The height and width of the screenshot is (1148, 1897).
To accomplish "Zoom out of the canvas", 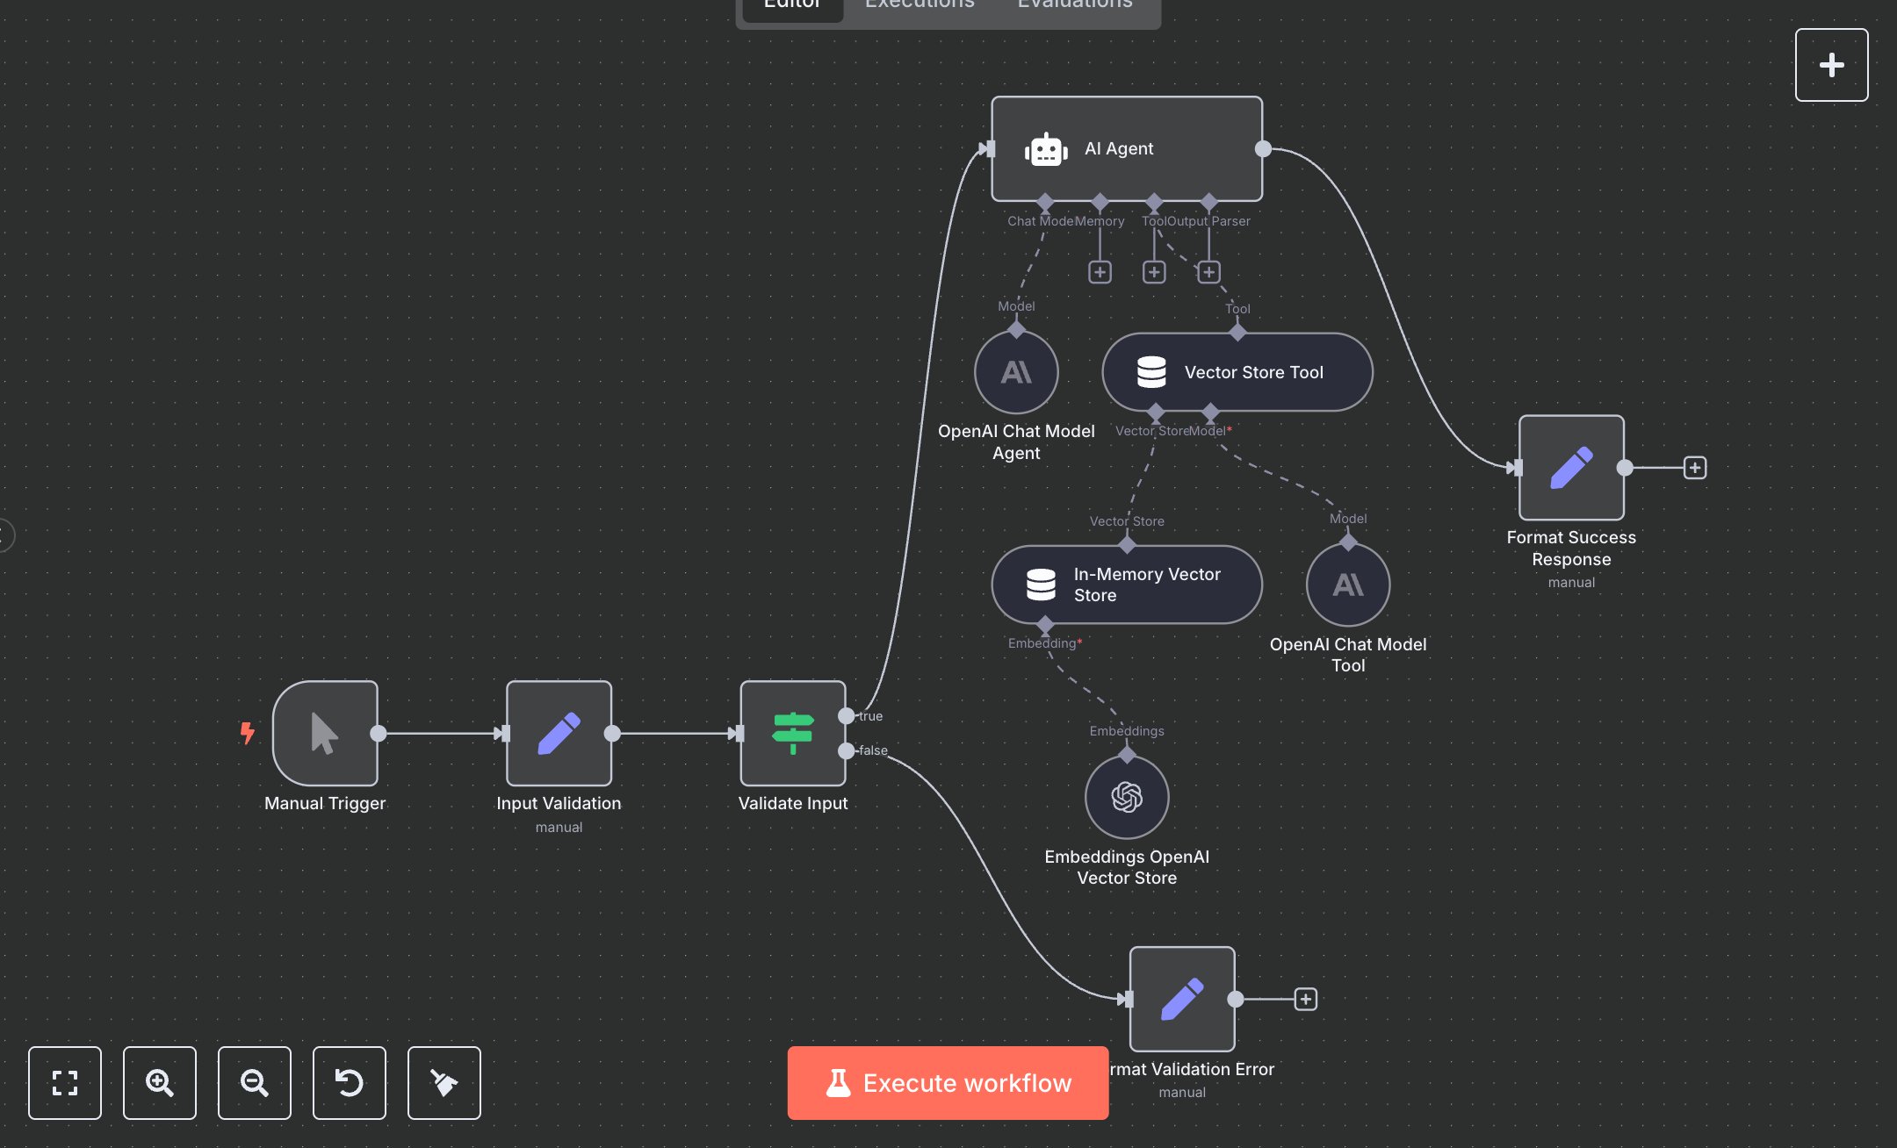I will pos(255,1083).
